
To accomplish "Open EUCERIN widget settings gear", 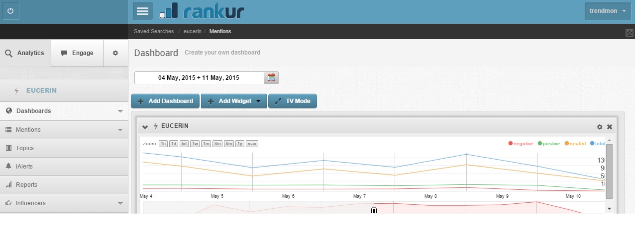I will coord(600,127).
